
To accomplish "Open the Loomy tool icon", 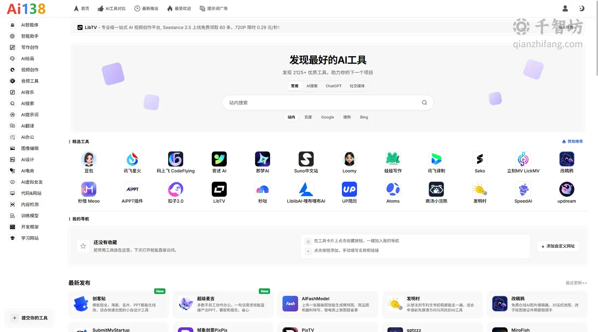I will tap(350, 159).
